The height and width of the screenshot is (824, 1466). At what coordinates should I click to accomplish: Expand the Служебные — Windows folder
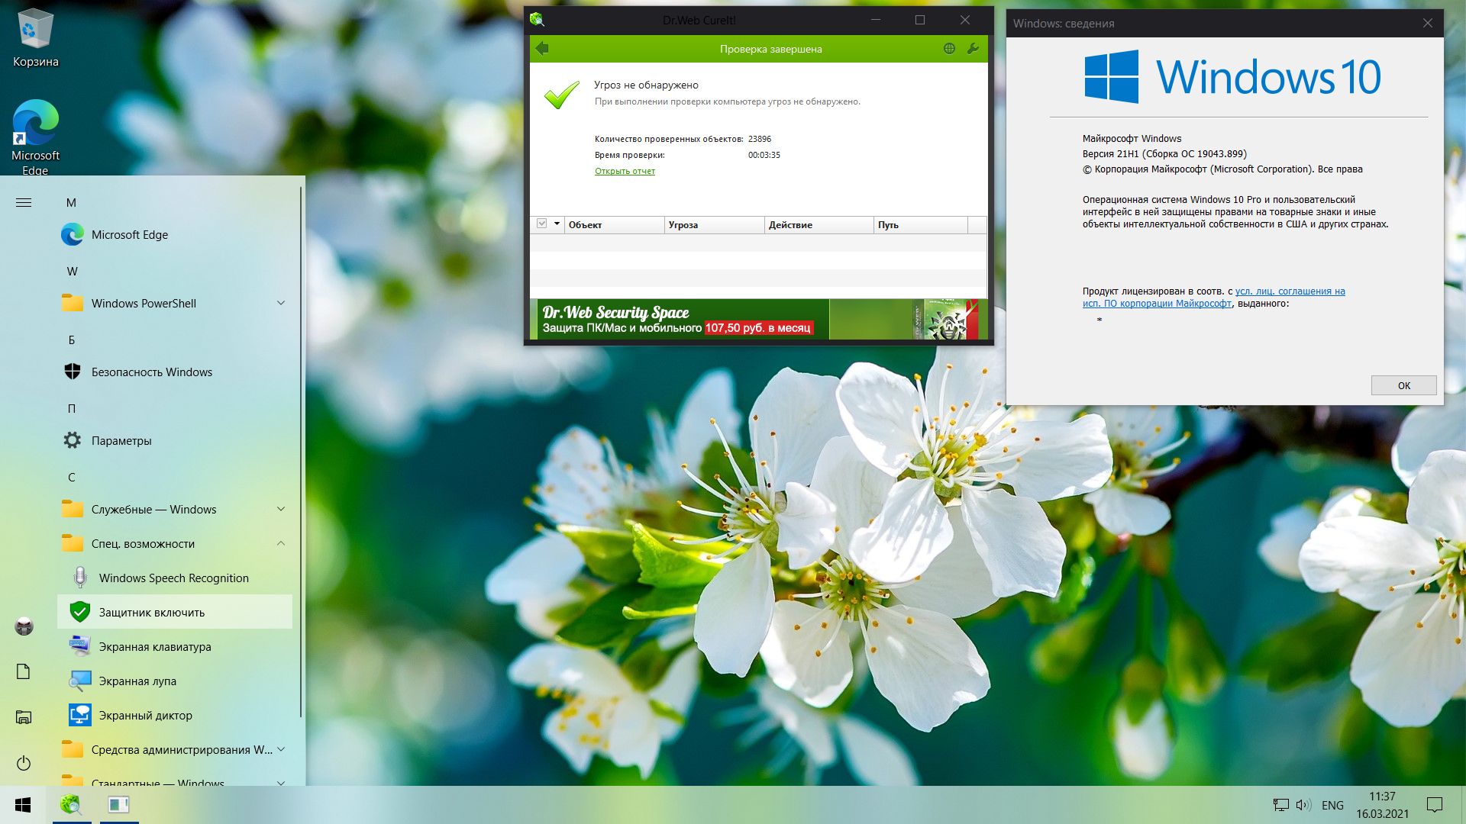280,510
